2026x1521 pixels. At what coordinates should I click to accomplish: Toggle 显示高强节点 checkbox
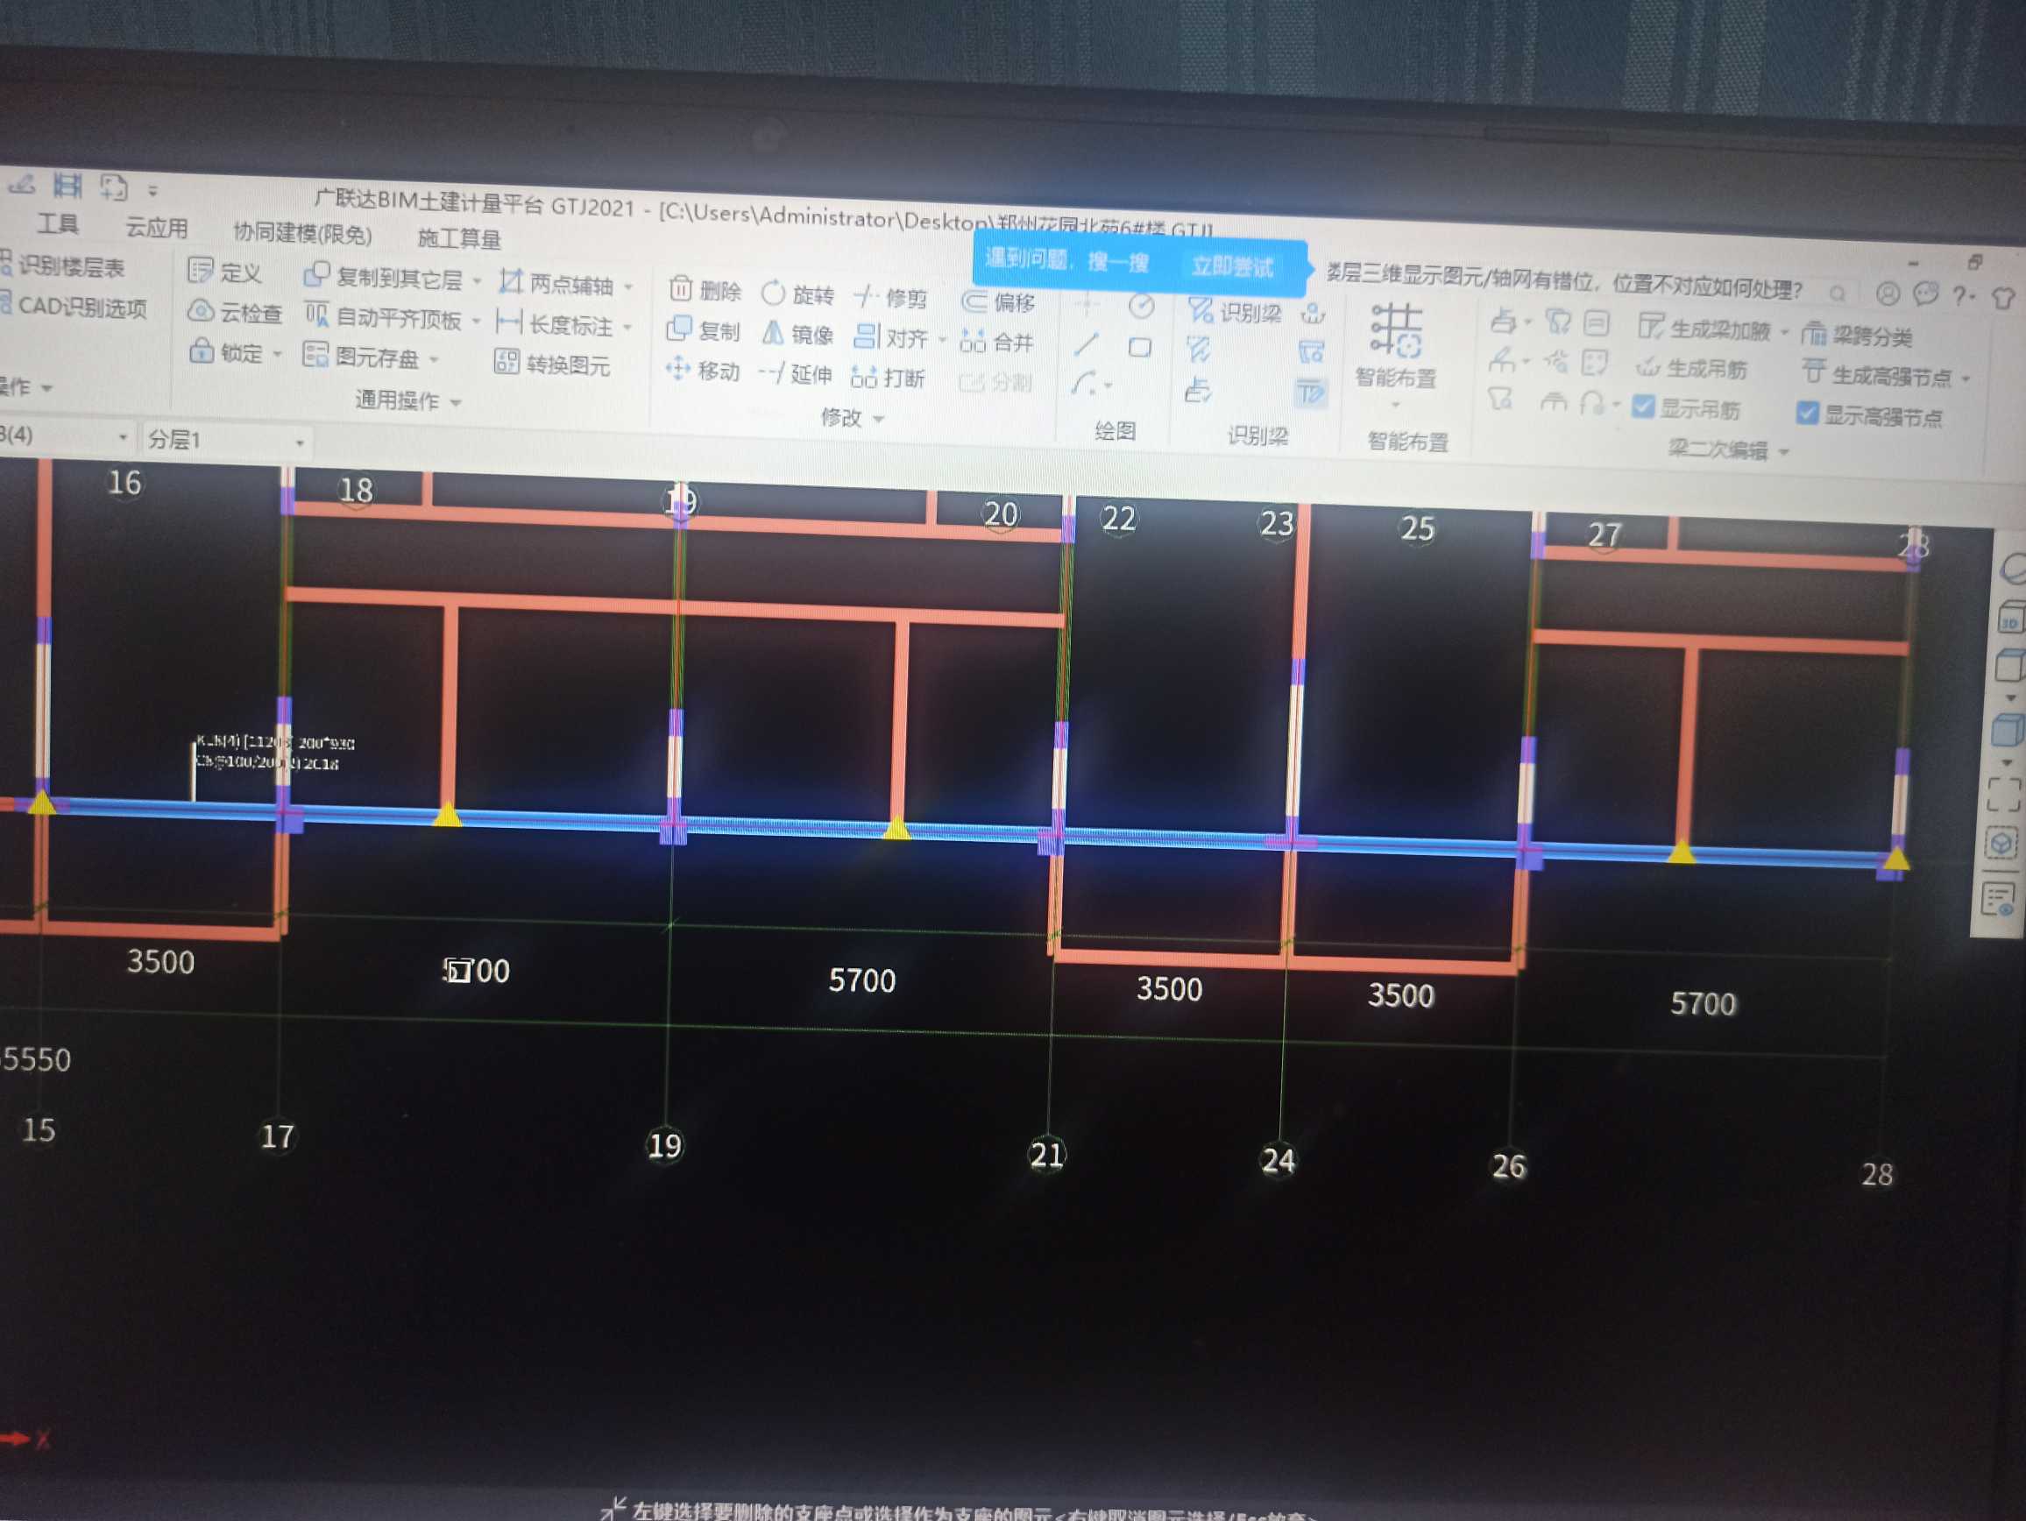pos(1807,412)
